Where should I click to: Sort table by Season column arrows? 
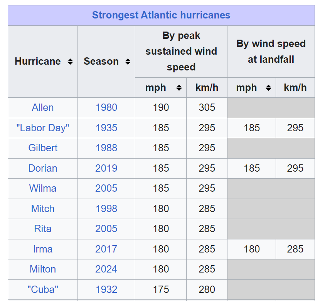[128, 62]
